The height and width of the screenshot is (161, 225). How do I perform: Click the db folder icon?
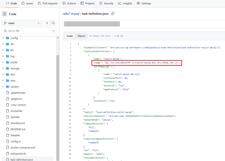pos(7,44)
